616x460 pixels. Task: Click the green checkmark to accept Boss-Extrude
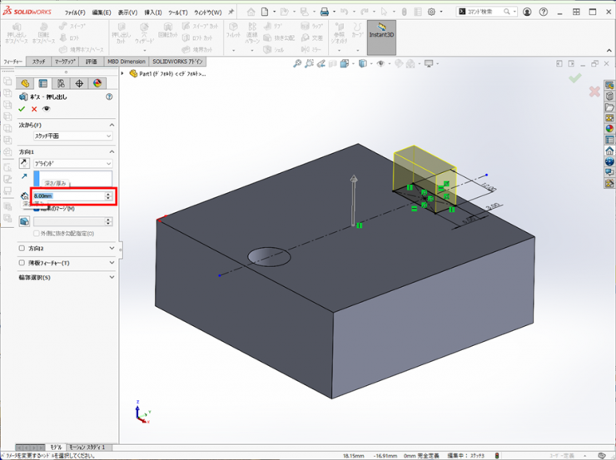click(22, 109)
